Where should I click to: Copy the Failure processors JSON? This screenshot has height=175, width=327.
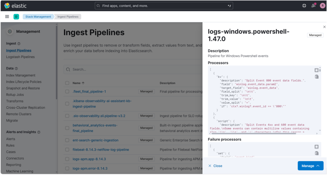(316, 153)
